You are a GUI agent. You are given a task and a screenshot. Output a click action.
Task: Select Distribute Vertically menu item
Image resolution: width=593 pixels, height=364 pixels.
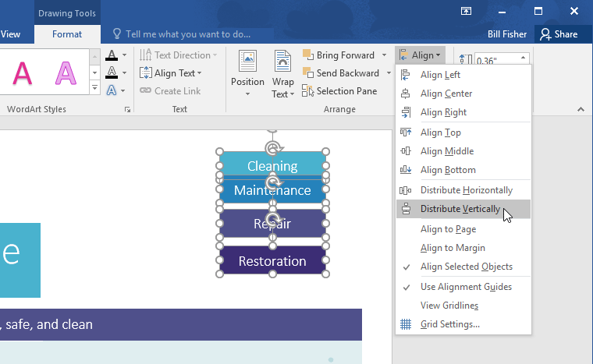coord(460,209)
